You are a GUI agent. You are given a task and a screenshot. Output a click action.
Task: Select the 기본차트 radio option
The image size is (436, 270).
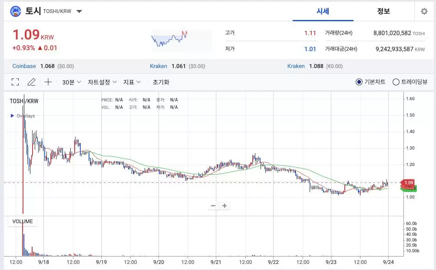(359, 82)
